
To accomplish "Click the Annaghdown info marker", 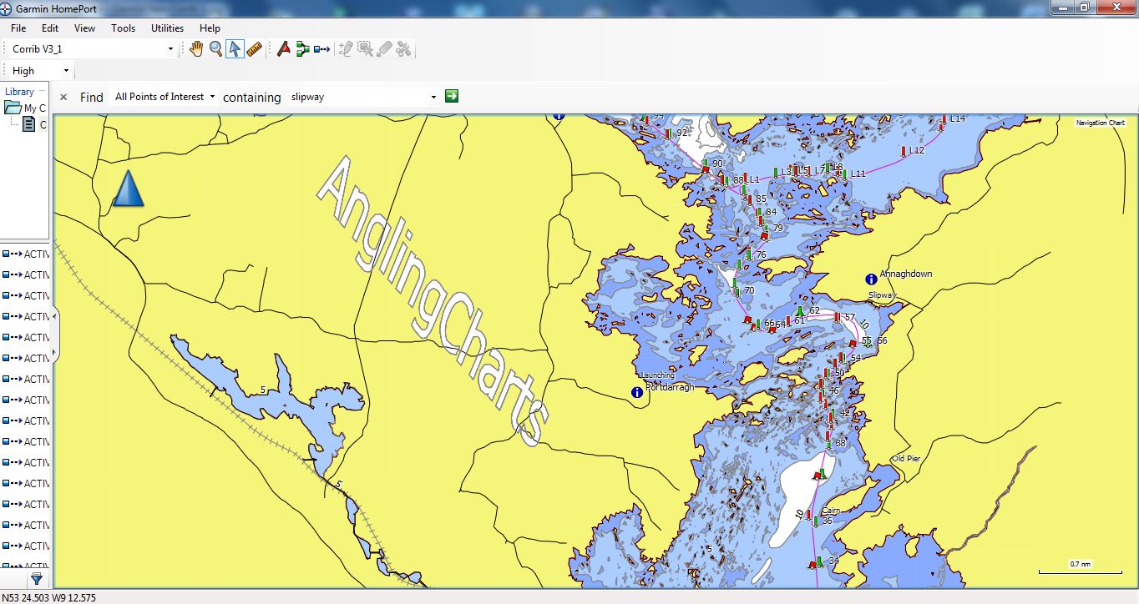I will click(871, 279).
